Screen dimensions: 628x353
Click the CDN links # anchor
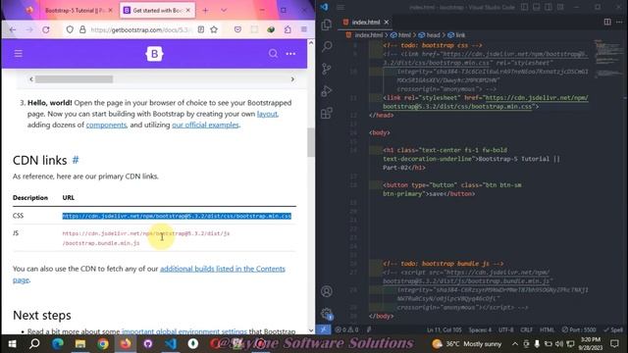tap(76, 160)
